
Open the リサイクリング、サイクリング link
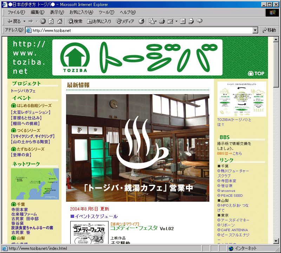(x=33, y=136)
